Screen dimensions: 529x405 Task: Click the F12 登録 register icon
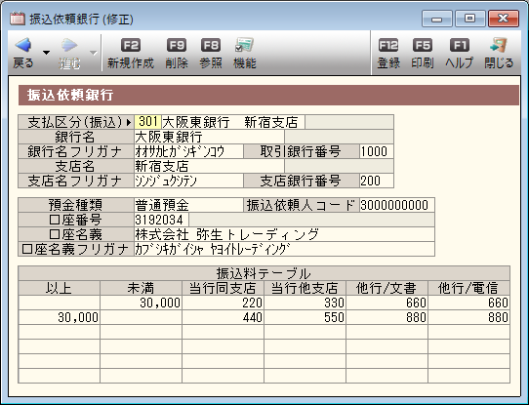click(x=388, y=45)
